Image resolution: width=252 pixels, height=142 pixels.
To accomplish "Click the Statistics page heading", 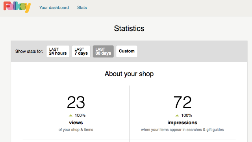I will [129, 28].
